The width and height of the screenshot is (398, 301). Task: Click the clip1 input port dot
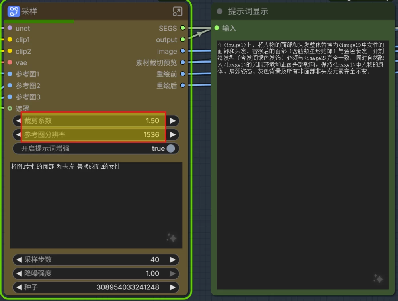[x=10, y=39]
